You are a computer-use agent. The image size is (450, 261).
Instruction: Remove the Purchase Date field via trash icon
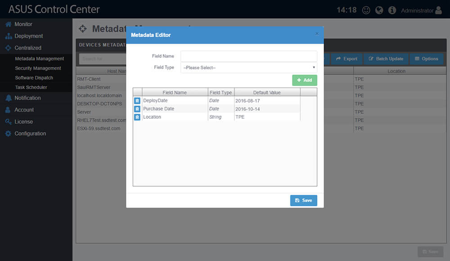coord(137,108)
